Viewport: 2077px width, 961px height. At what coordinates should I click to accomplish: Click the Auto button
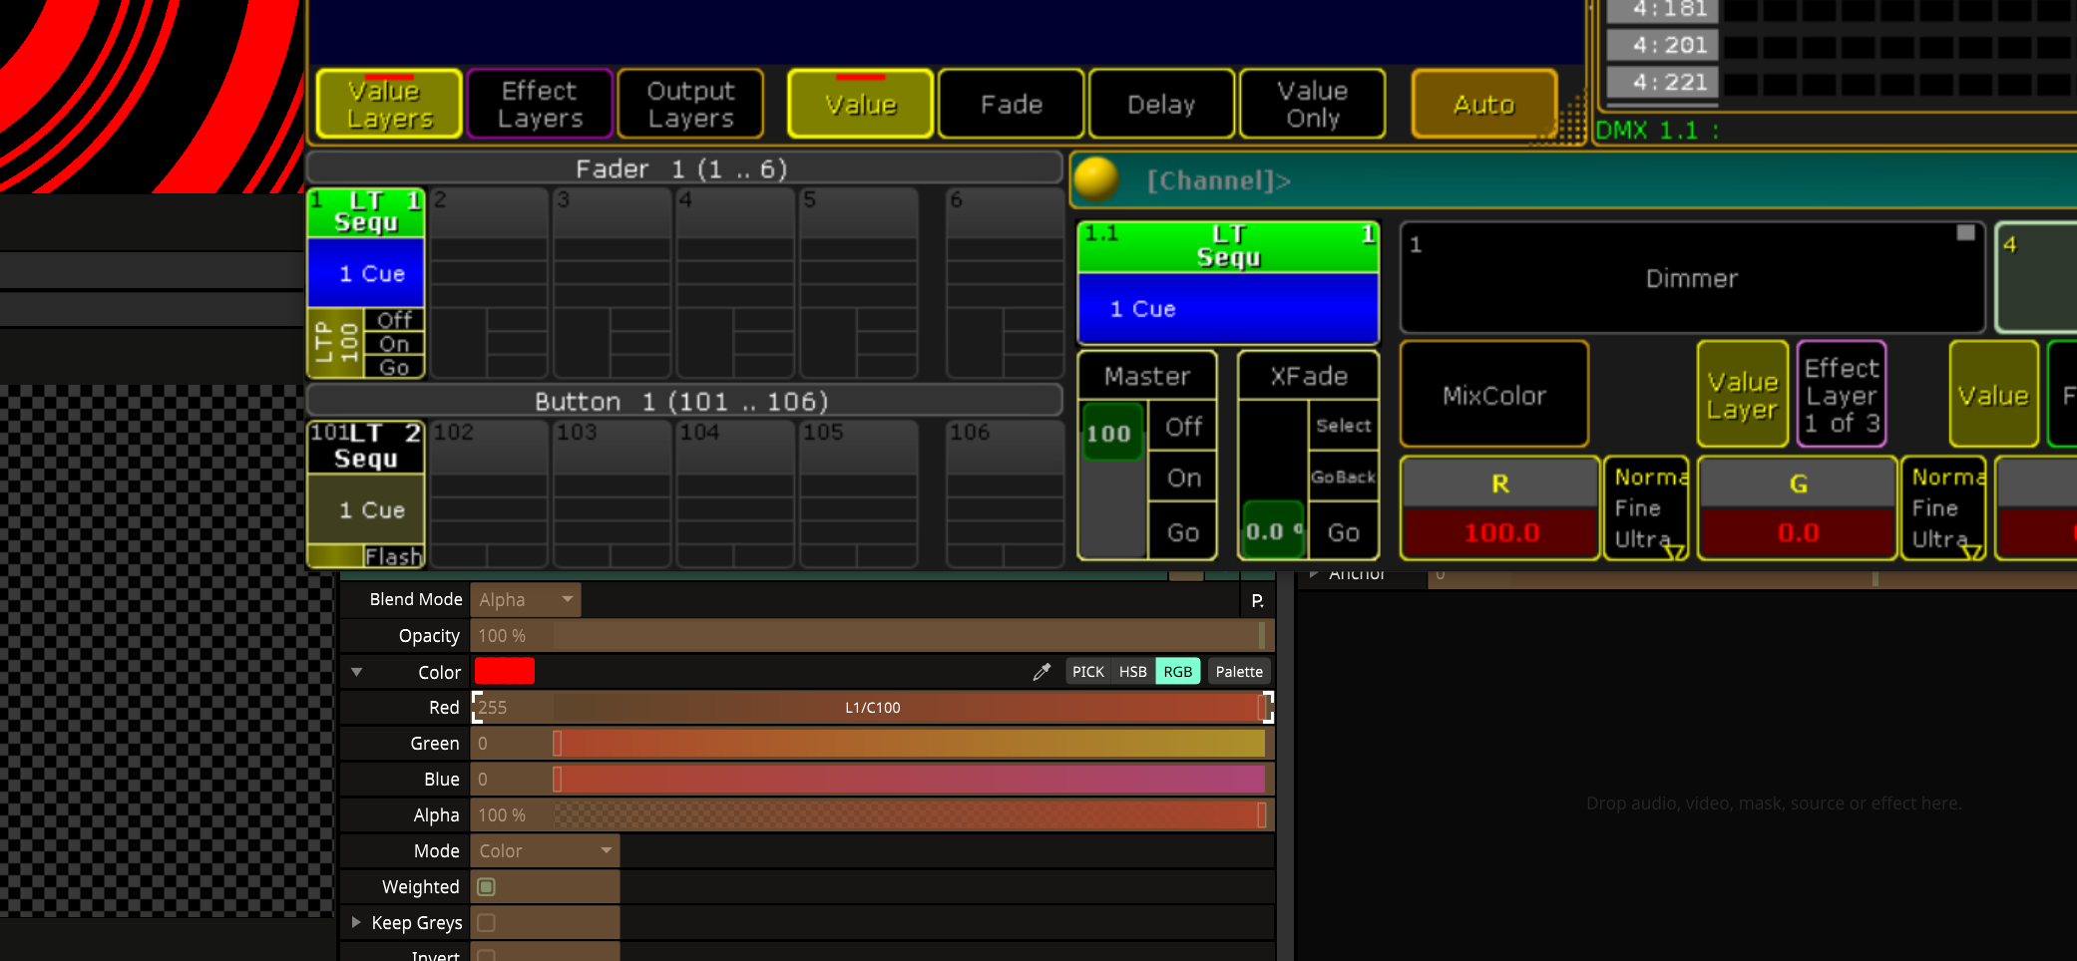click(x=1484, y=104)
